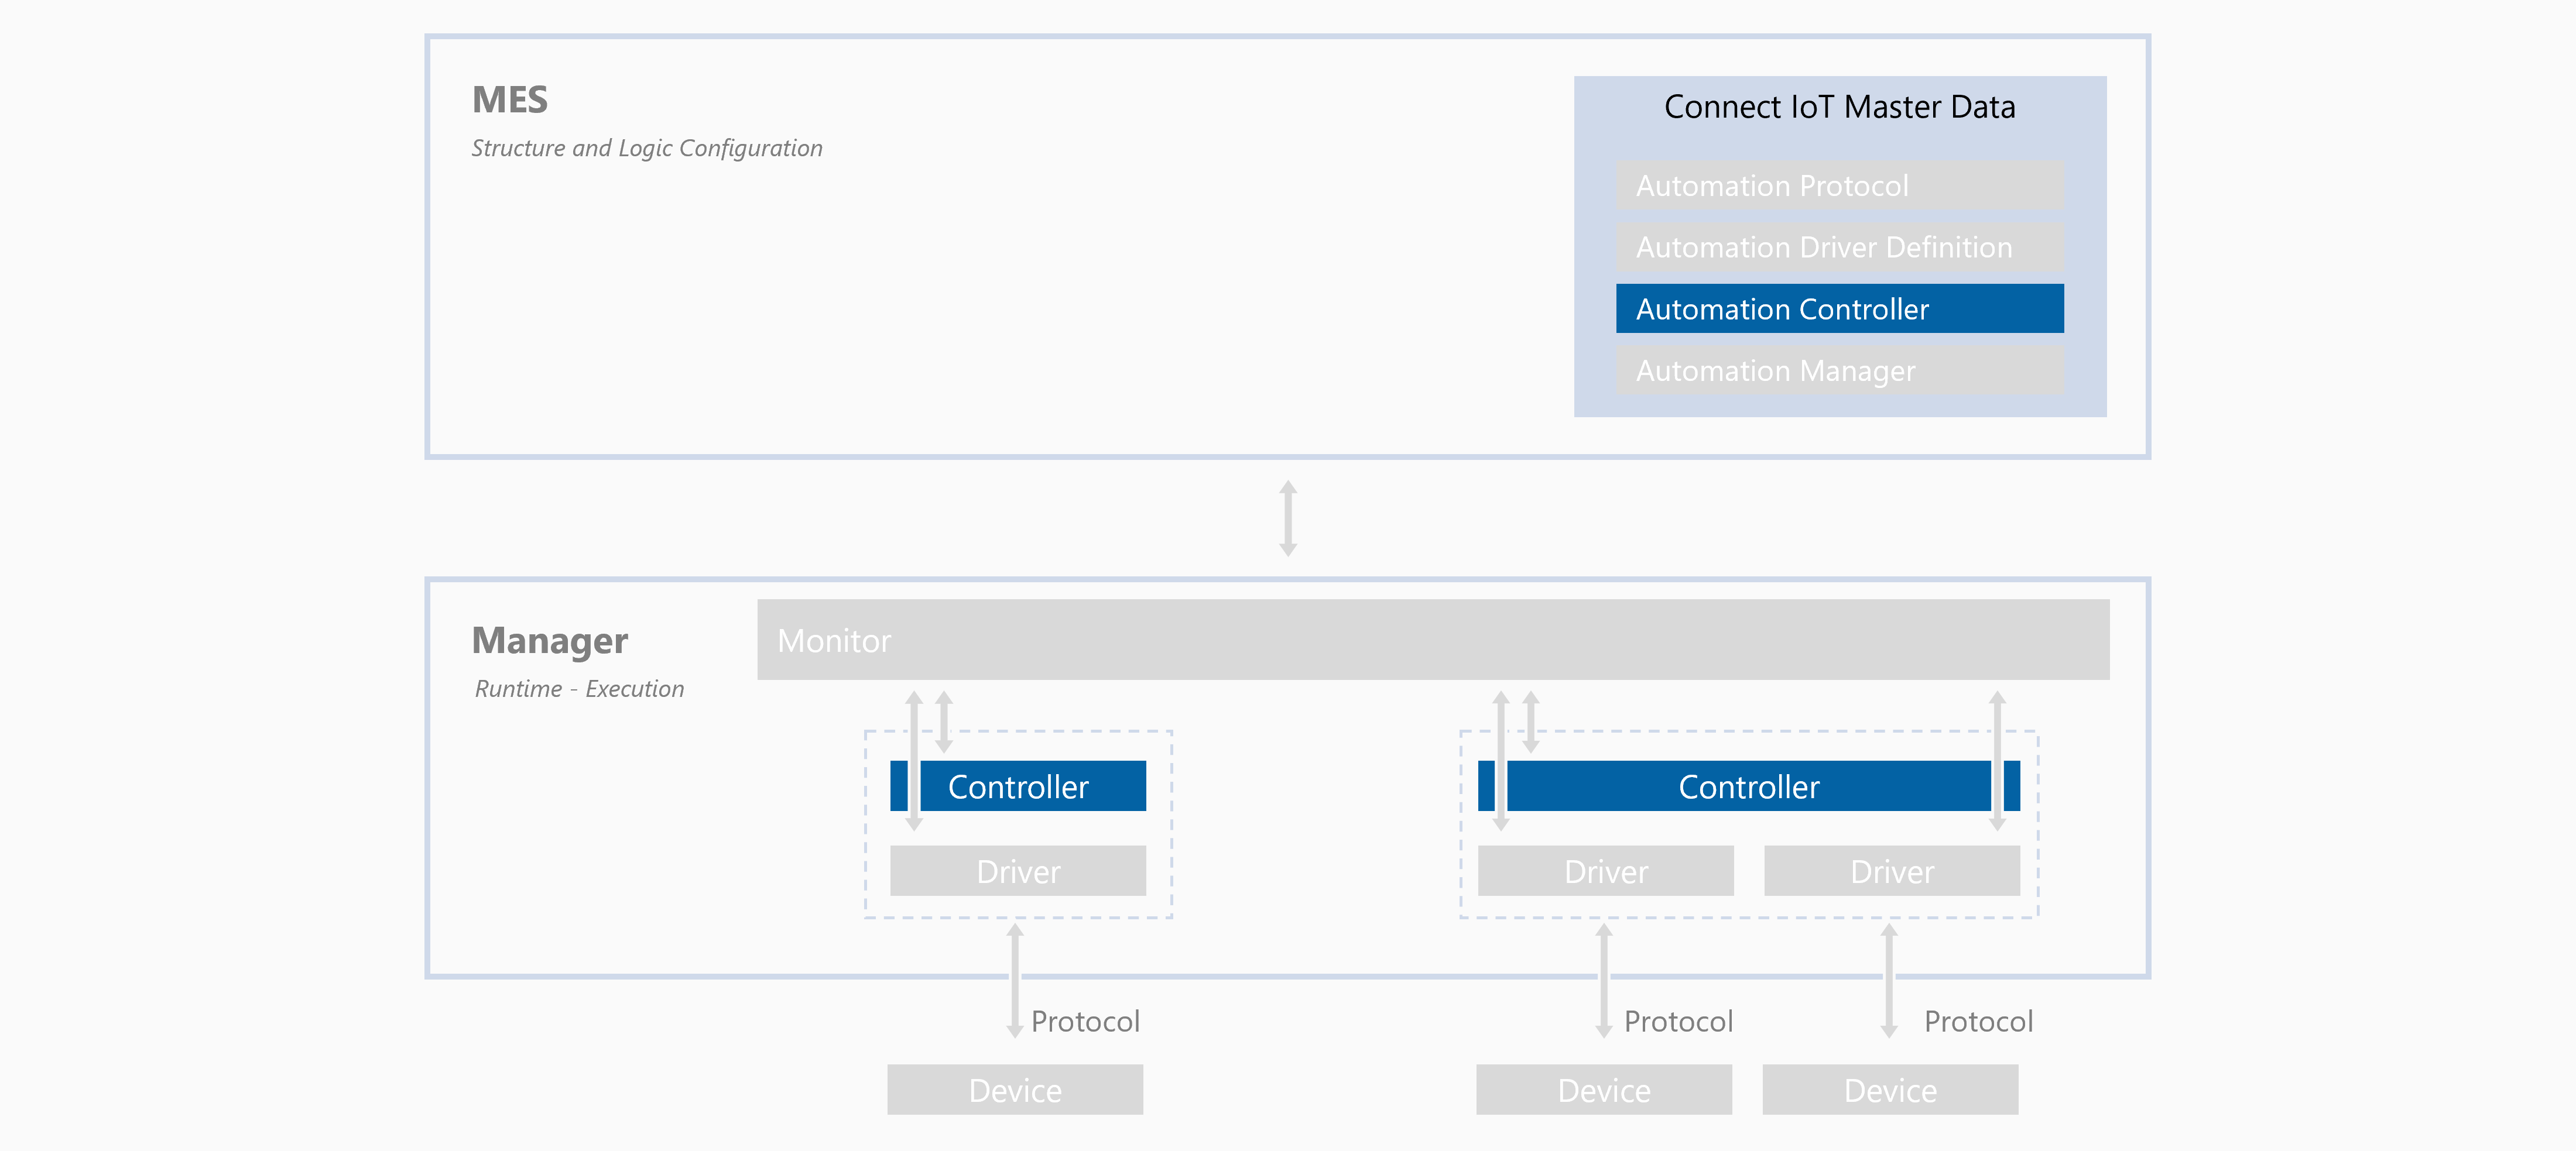Image resolution: width=2576 pixels, height=1151 pixels.
Task: Click the rightmost Driver box
Action: [1891, 871]
